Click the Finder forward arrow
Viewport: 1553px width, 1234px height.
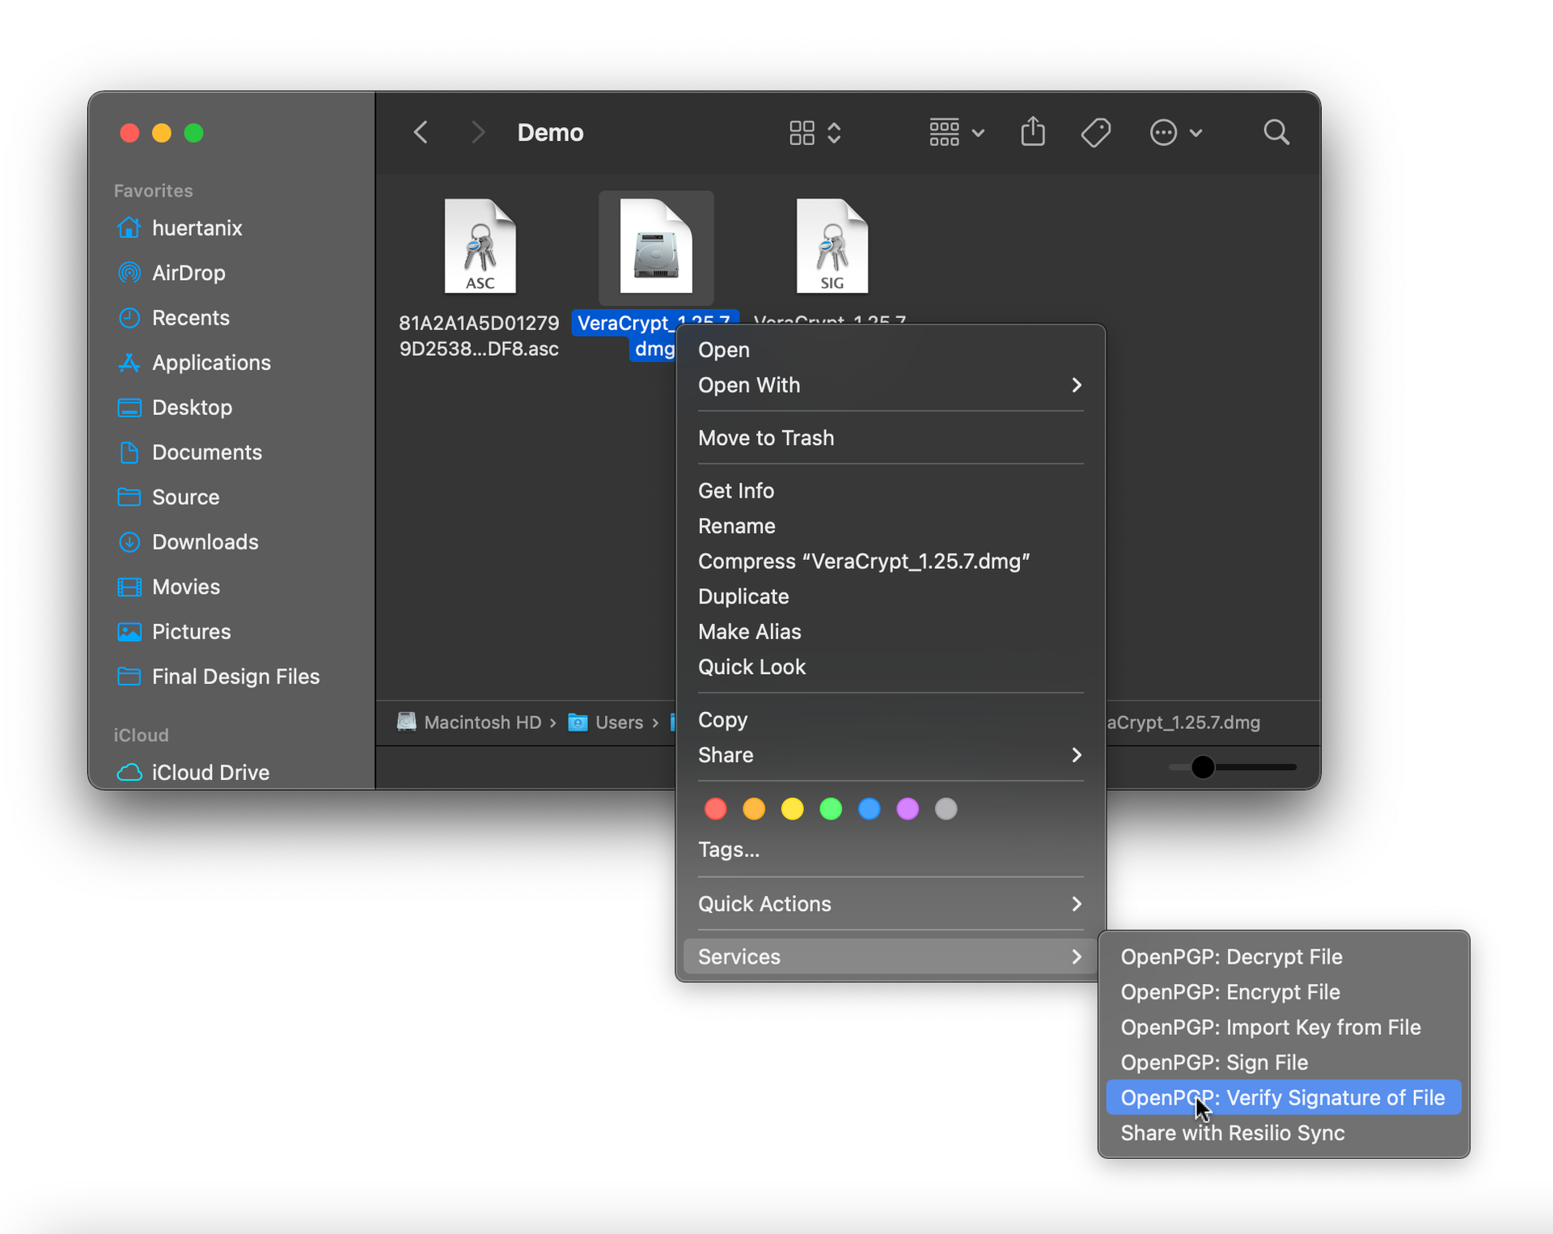click(478, 132)
